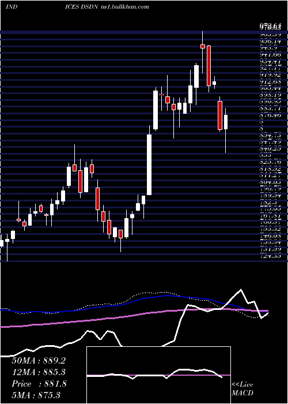
Task: Click the 818.52 price axis label
Action: tap(270, 169)
